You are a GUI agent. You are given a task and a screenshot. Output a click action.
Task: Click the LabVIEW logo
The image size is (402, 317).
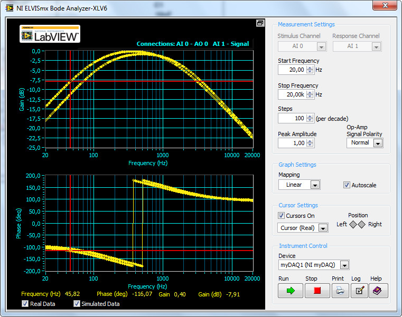pyautogui.click(x=50, y=34)
